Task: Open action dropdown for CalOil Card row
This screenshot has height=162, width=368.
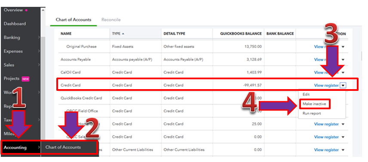Action: (x=343, y=72)
